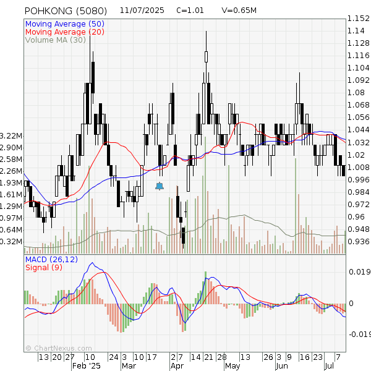Click the 1.116 price axis label
The width and height of the screenshot is (371, 371).
[x=358, y=56]
